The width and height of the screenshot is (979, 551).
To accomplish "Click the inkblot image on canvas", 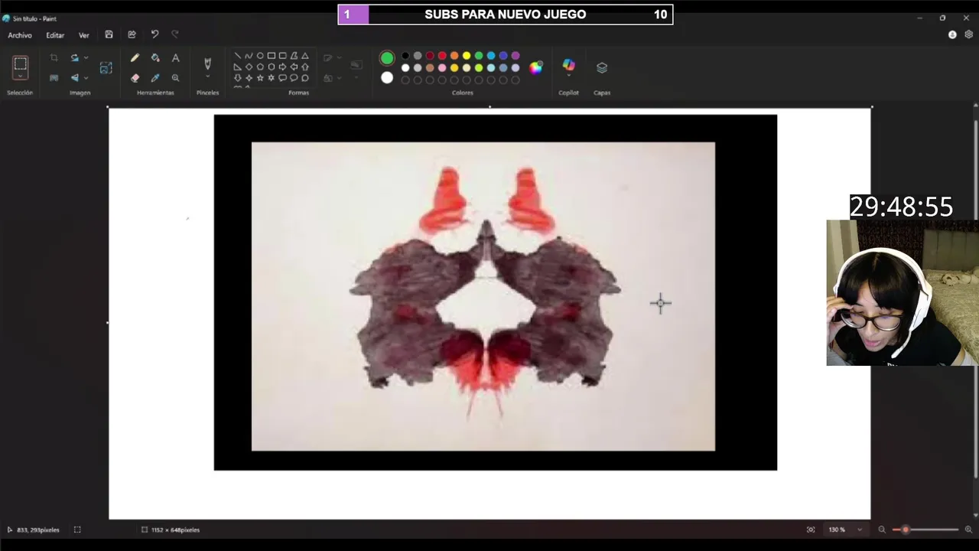I will (x=496, y=292).
